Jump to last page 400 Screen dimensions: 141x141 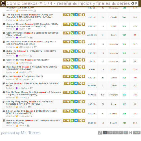tap(137, 133)
